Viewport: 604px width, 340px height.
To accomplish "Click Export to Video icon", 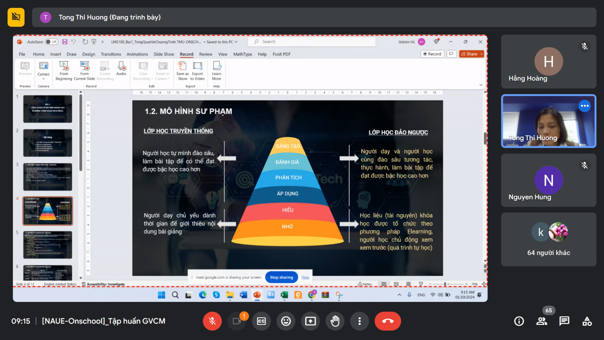I will tap(197, 71).
